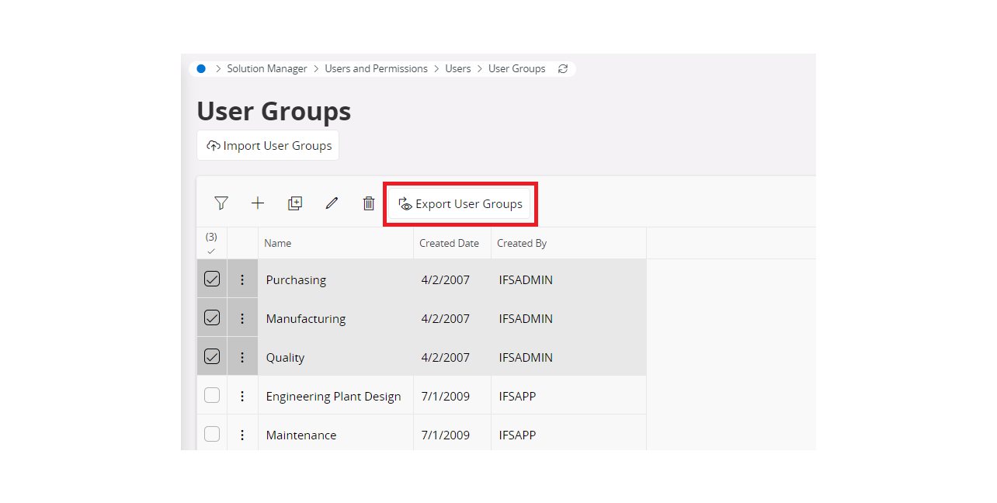Viewport: 997px width, 503px height.
Task: Open row actions menu for Quality
Action: click(242, 357)
